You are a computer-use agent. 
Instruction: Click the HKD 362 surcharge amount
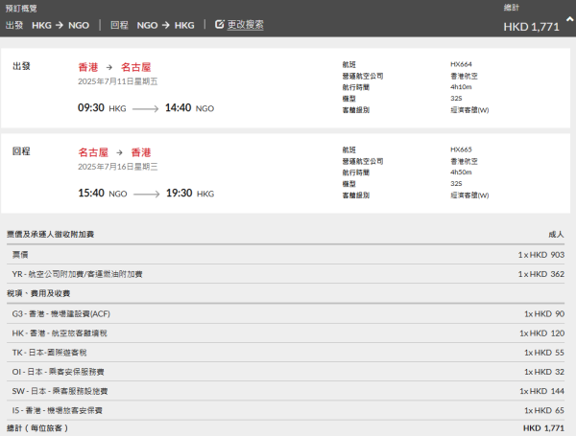point(541,274)
